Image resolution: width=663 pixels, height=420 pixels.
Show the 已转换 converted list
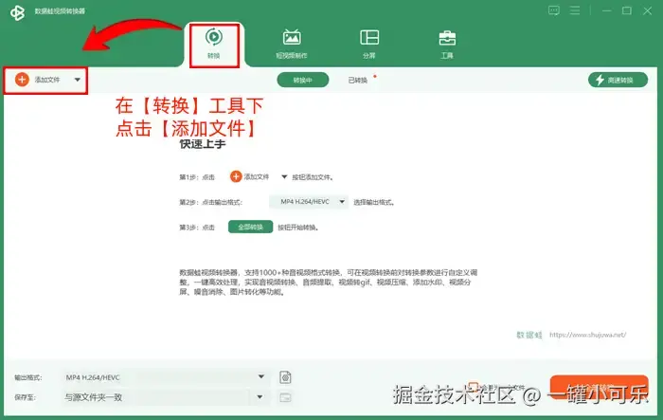point(358,80)
